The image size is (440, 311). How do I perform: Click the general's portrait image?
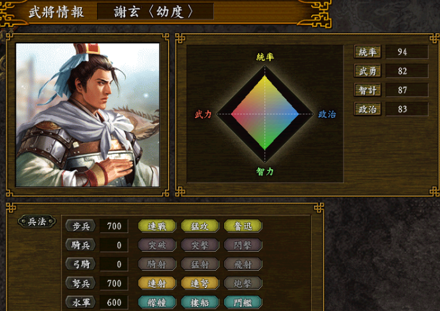pos(87,115)
